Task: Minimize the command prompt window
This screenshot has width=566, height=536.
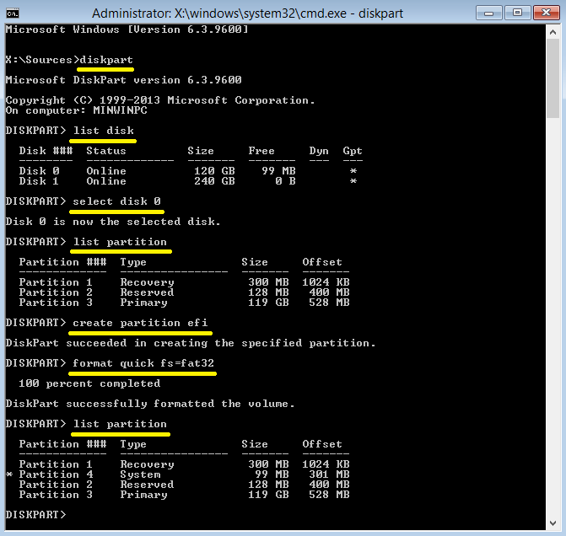Action: (x=488, y=13)
